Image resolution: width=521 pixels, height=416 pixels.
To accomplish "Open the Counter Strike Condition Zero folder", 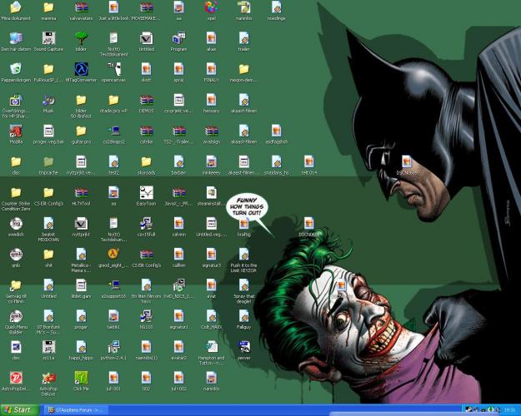I will 16,192.
